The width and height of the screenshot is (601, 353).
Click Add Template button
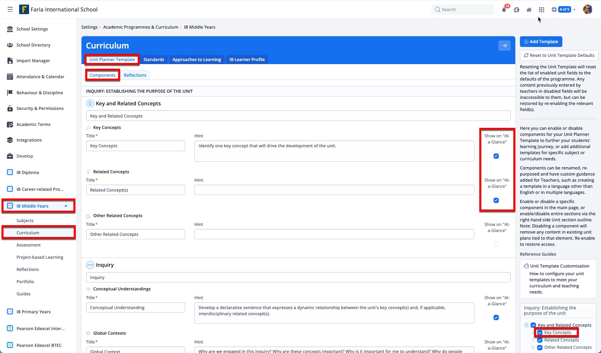pyautogui.click(x=541, y=42)
